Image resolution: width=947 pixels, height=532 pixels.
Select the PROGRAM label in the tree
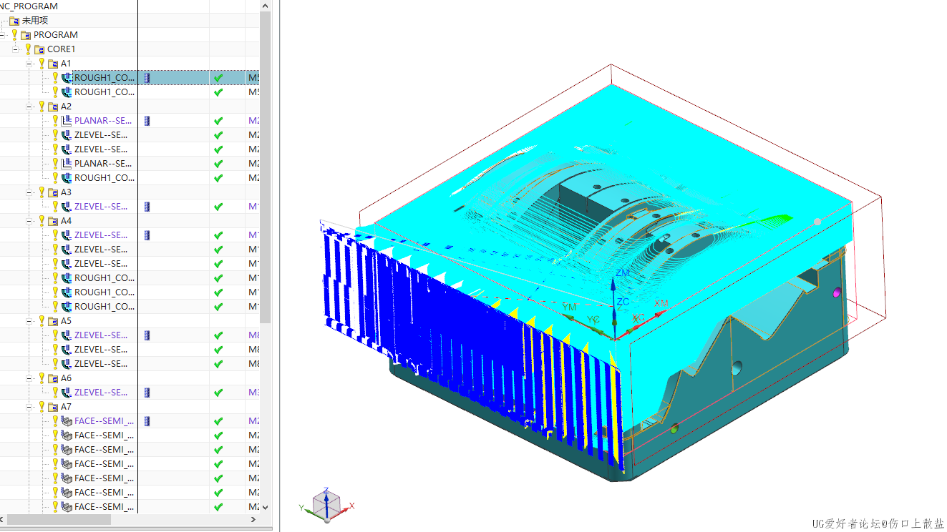[x=56, y=35]
